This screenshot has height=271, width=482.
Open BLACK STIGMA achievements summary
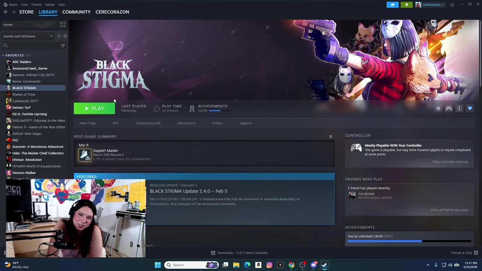click(209, 108)
